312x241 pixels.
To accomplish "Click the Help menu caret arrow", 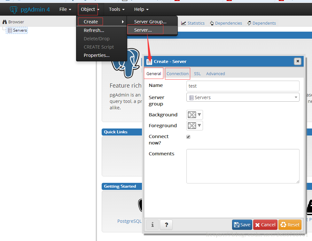I will pos(147,10).
